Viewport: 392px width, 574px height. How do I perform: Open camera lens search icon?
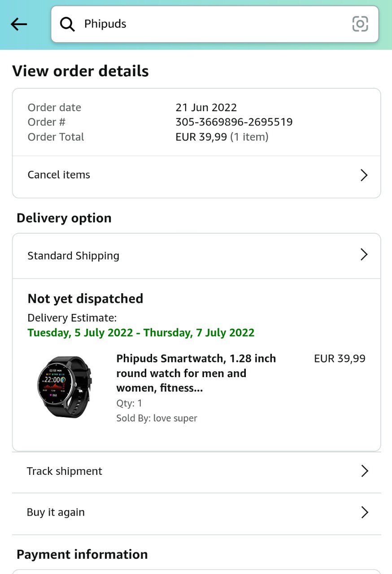[360, 24]
